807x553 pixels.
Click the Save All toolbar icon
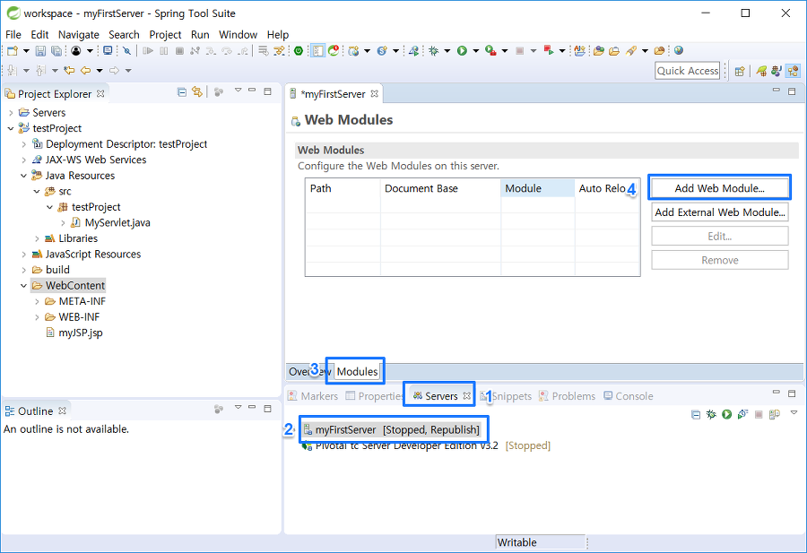(56, 50)
